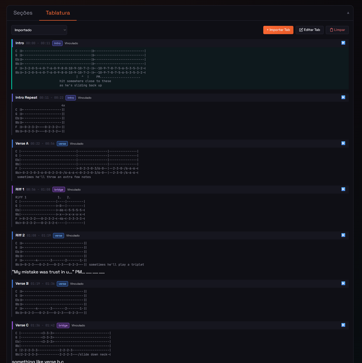
Task: Select the Riff 1 section title
Action: click(x=20, y=189)
